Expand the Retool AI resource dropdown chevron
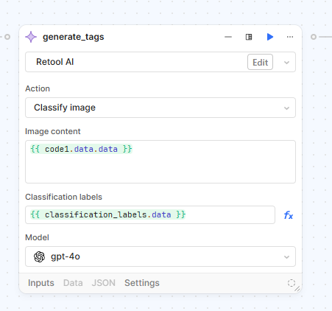The height and width of the screenshot is (311, 332). (x=286, y=63)
